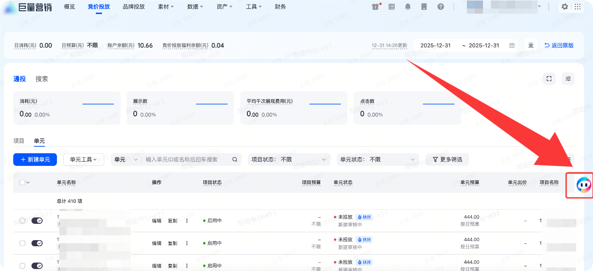The width and height of the screenshot is (593, 271).
Task: Select the 点击数 metric card
Action: 407,108
